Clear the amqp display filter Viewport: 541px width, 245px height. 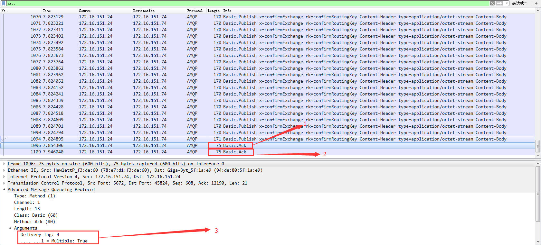click(x=492, y=3)
